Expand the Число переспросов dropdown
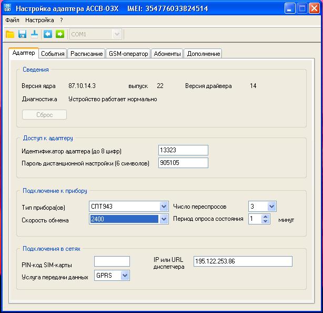323x313 pixels. pyautogui.click(x=271, y=207)
